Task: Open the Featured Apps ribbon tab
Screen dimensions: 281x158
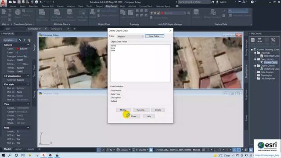Action: [163, 6]
